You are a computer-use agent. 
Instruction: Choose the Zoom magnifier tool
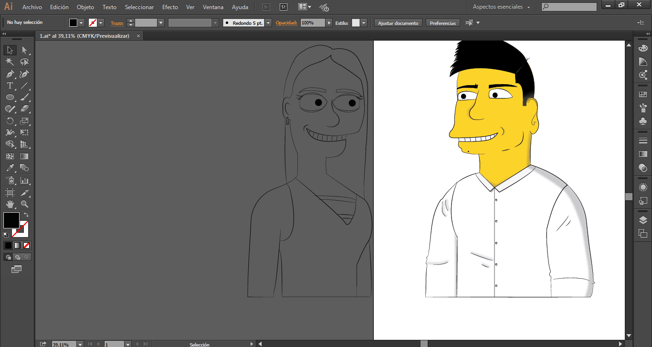click(24, 204)
